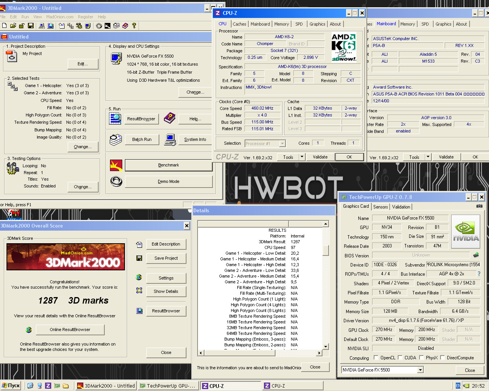This screenshot has height=391, width=489.
Task: Click the down scroll arrow in Details list
Action: [x=326, y=347]
